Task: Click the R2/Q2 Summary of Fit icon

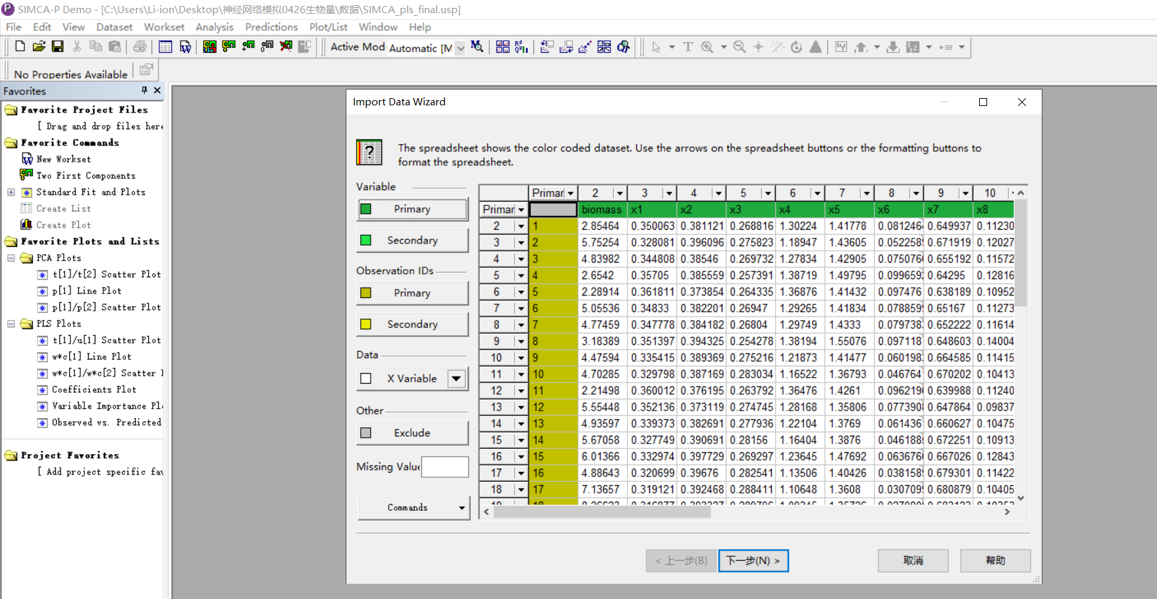Action: (522, 47)
